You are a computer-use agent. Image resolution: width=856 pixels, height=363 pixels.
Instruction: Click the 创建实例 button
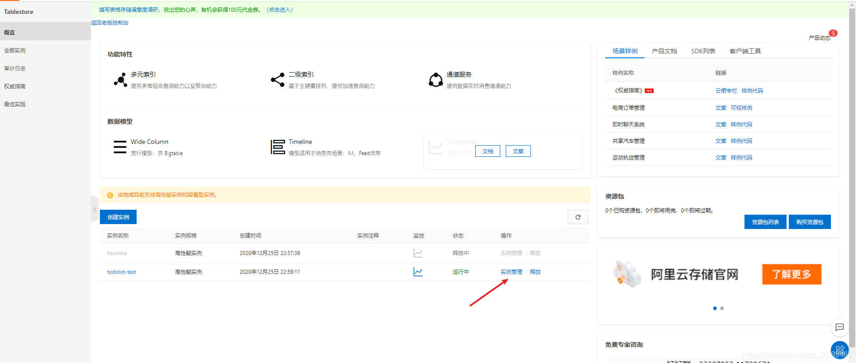[118, 217]
